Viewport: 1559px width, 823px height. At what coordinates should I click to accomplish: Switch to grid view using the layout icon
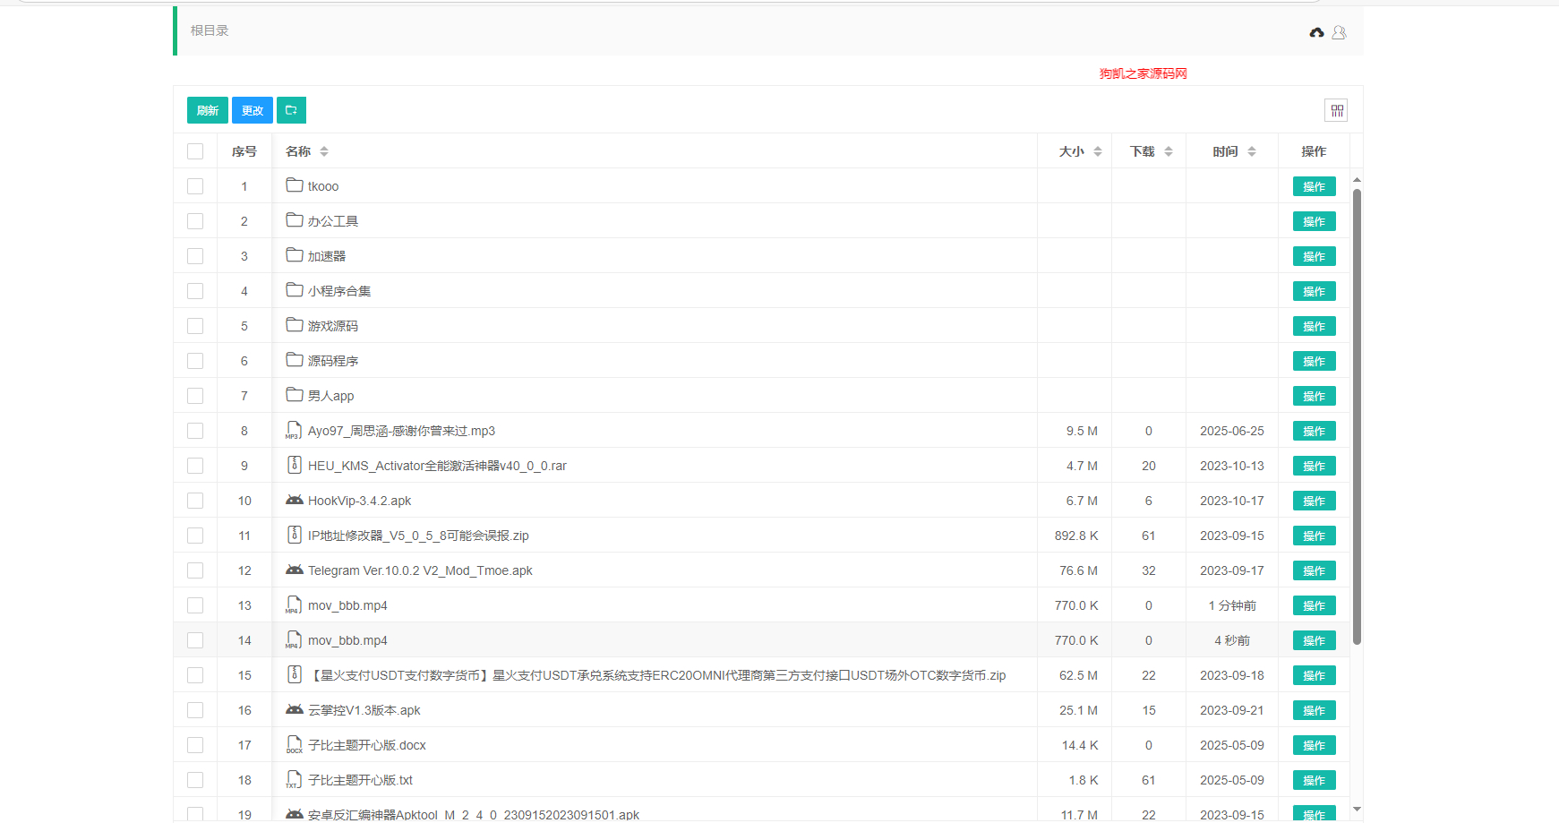coord(1337,109)
